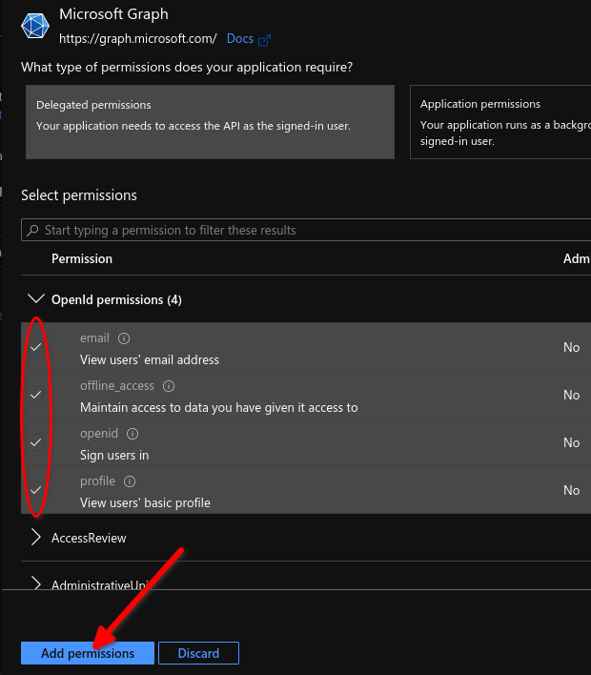This screenshot has width=591, height=675.
Task: Click the info icon next to offline_access
Action: click(169, 386)
